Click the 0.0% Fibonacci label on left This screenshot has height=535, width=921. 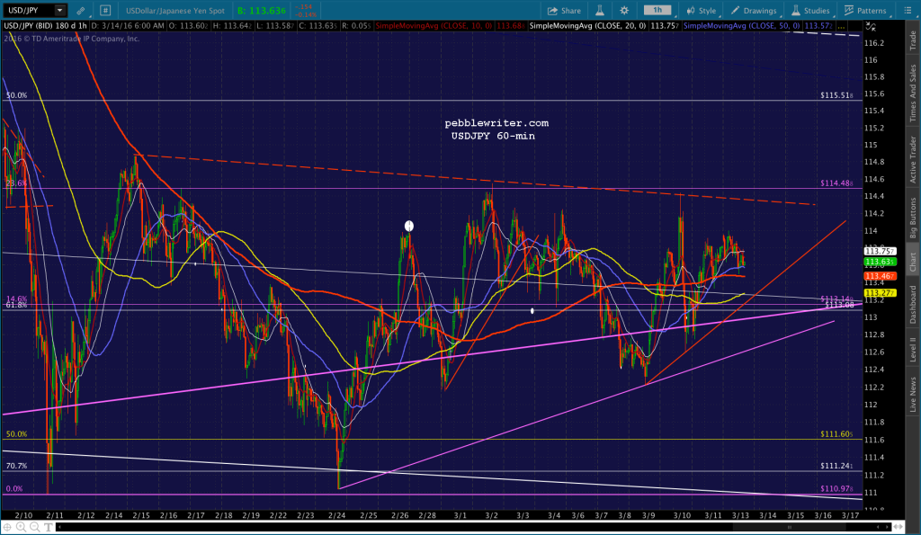pyautogui.click(x=14, y=488)
